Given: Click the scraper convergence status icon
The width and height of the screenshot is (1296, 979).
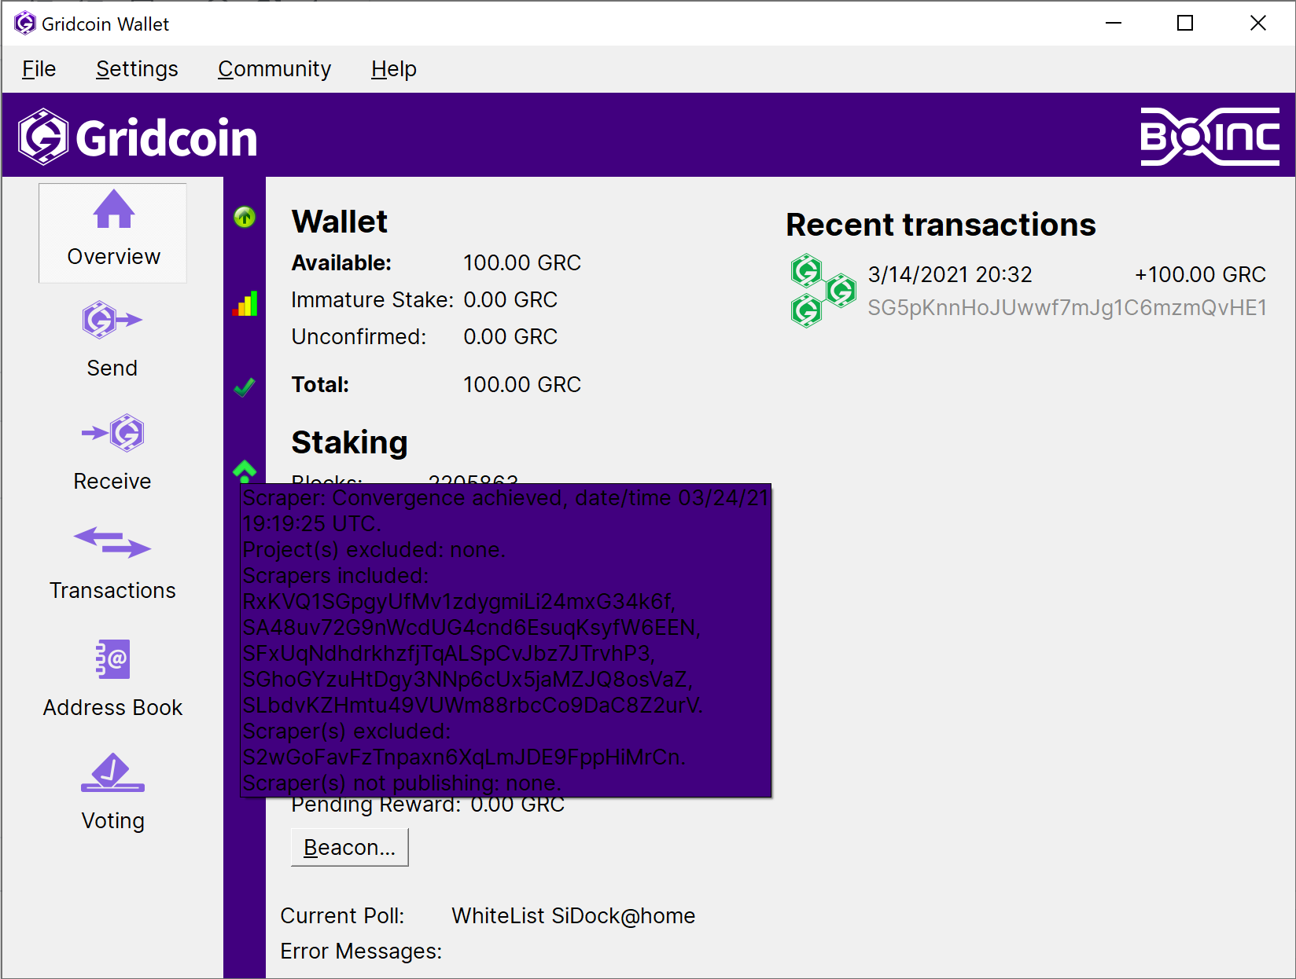Looking at the screenshot, I should (245, 471).
